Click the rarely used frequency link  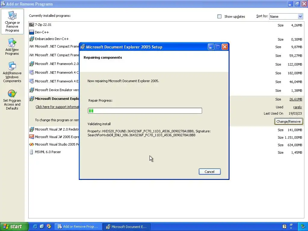click(297, 107)
